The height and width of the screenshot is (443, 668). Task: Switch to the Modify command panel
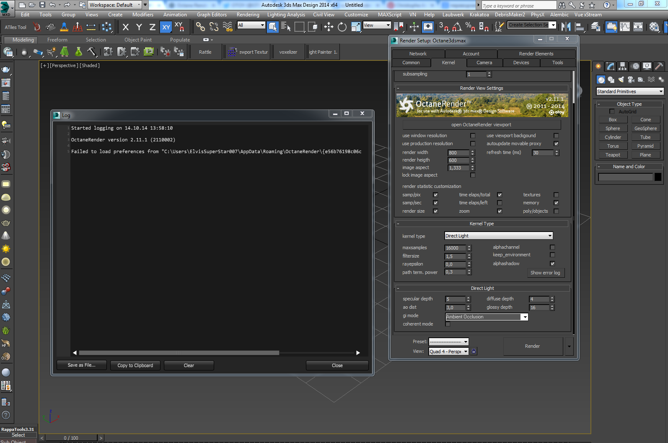(611, 66)
